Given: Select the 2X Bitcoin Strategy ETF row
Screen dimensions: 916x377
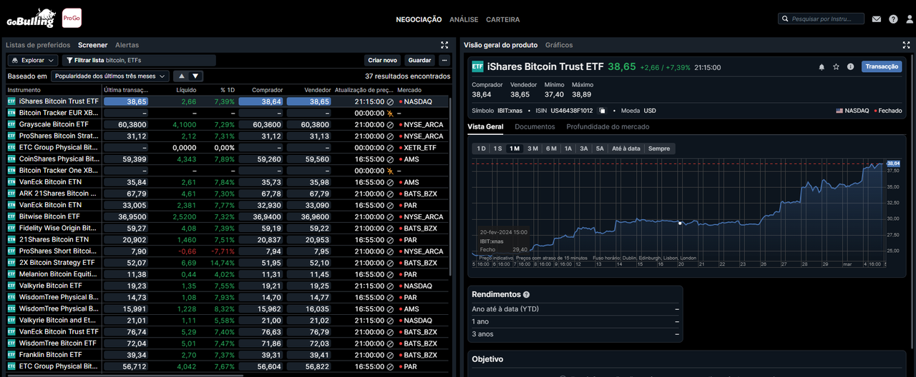Looking at the screenshot, I should (x=228, y=263).
